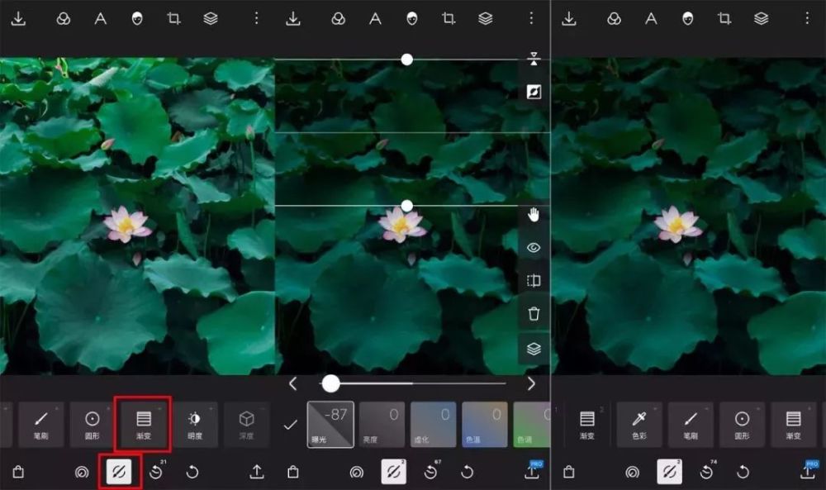
Task: Go to next adjustment with right chevron
Action: point(531,383)
